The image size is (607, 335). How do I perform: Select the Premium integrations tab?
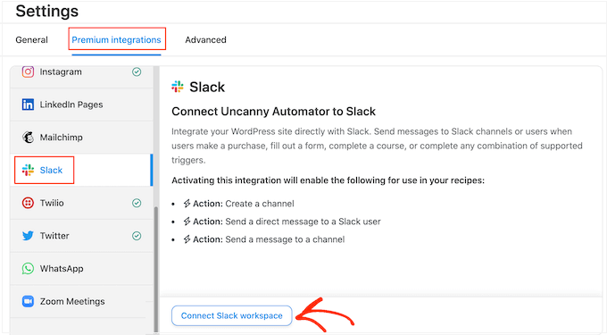coord(116,40)
